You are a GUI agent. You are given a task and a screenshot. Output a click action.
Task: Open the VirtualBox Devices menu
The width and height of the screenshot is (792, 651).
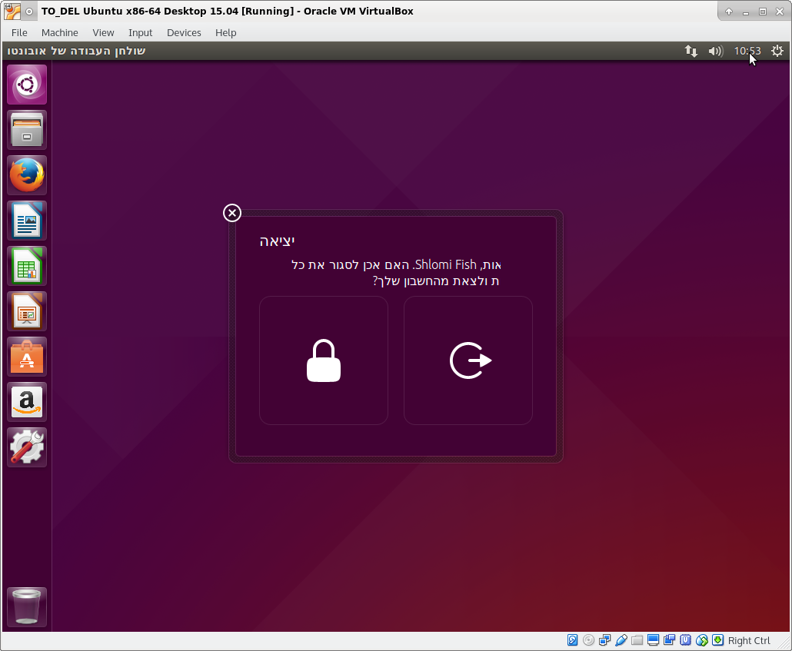click(x=184, y=33)
